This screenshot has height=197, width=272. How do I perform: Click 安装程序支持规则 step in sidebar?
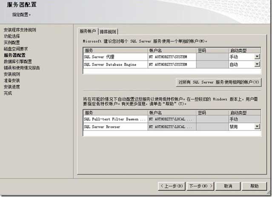pyautogui.click(x=20, y=30)
